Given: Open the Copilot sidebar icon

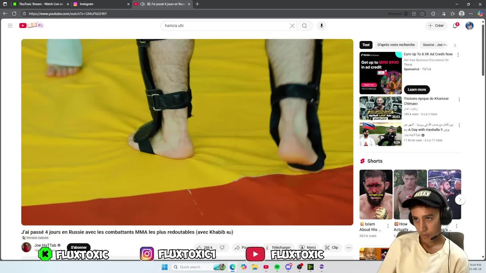Looking at the screenshot, I should point(480,14).
